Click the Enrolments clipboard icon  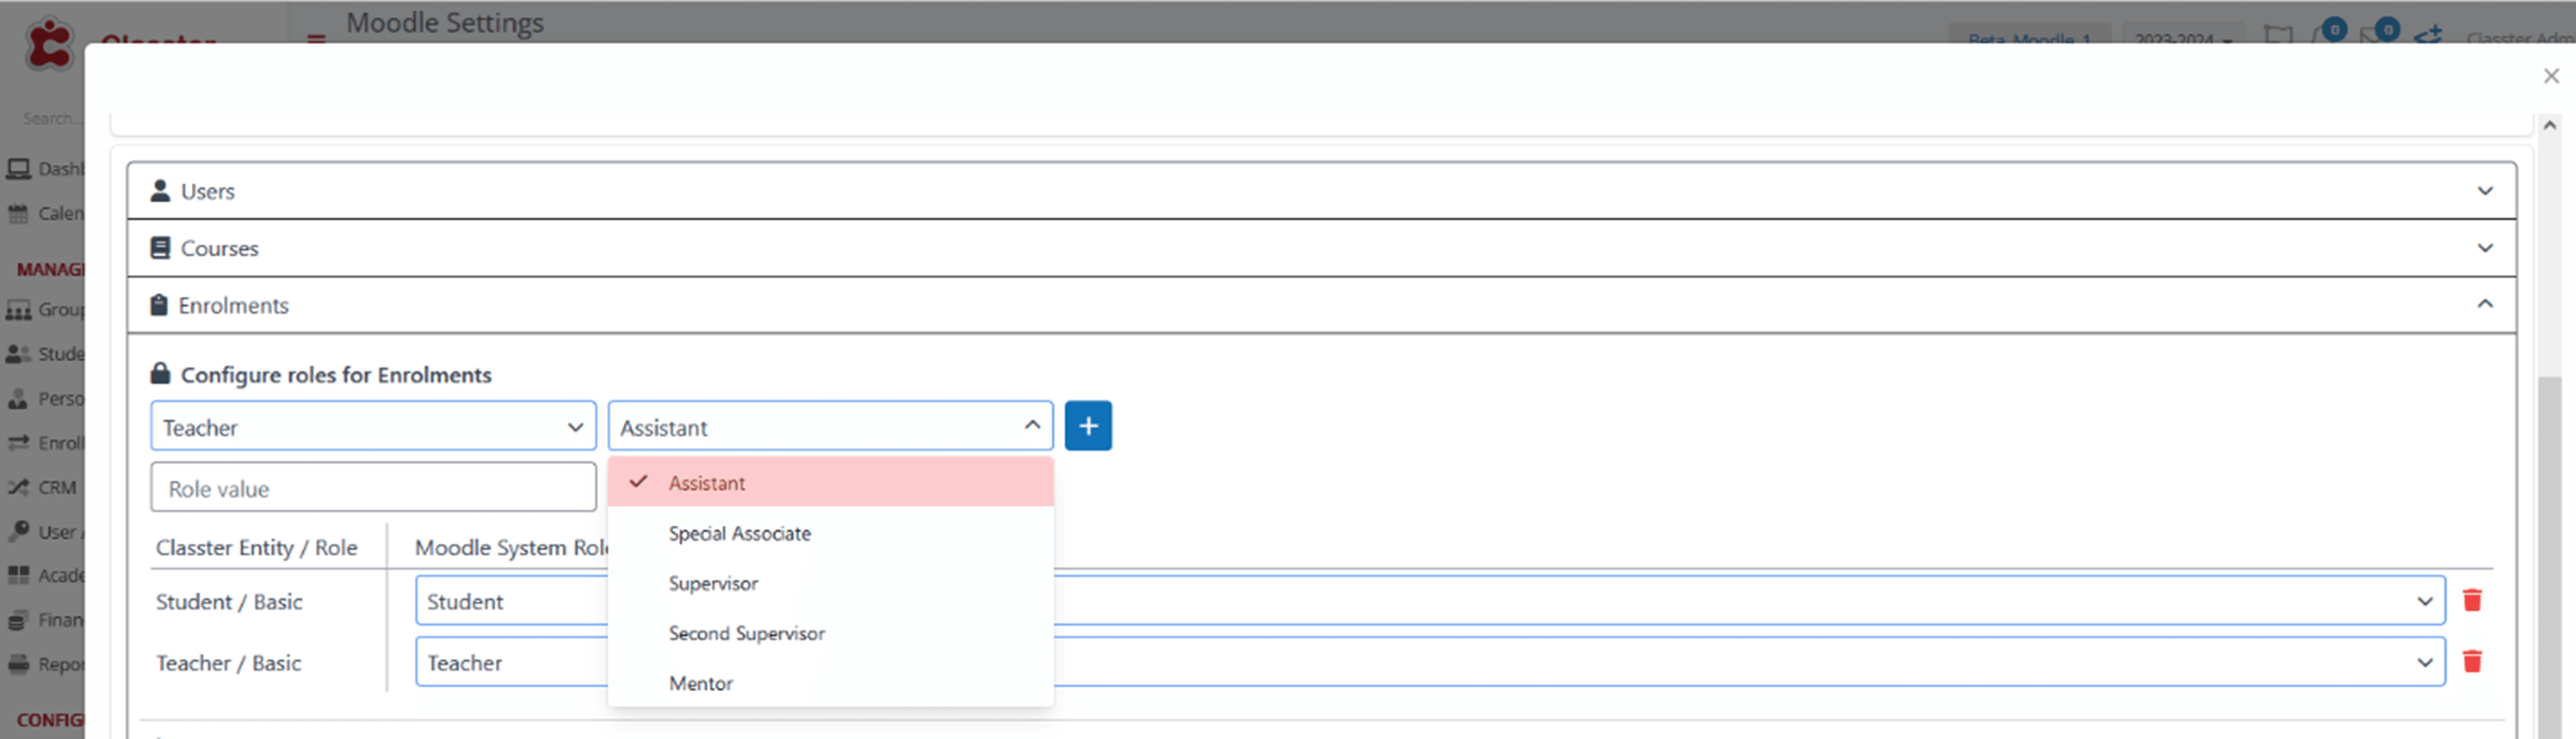click(x=159, y=304)
